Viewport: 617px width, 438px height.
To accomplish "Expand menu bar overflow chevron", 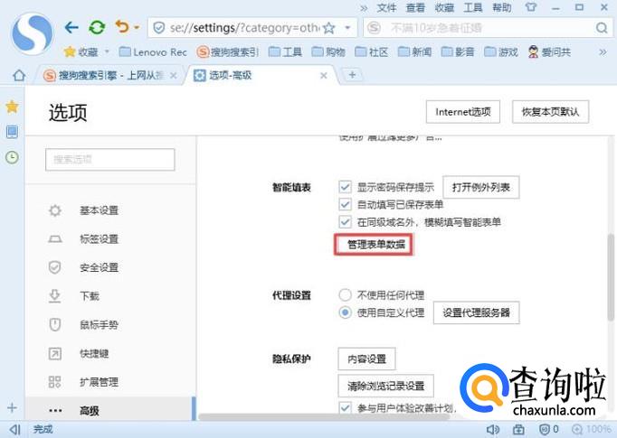I will tap(364, 8).
